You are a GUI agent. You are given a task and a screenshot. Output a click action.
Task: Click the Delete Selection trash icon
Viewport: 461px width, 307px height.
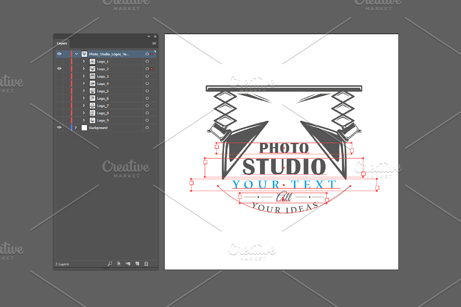[146, 264]
